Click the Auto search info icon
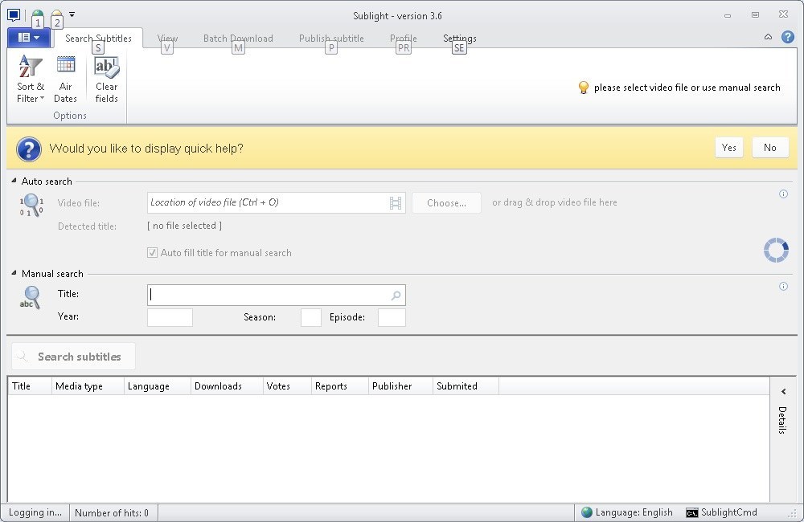This screenshot has width=804, height=522. [x=783, y=194]
